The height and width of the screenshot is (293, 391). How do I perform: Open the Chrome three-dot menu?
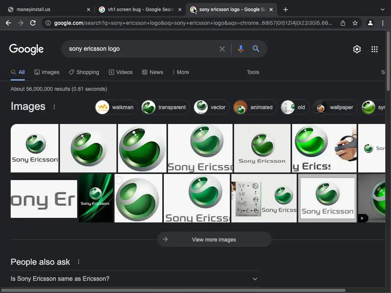coord(383,23)
